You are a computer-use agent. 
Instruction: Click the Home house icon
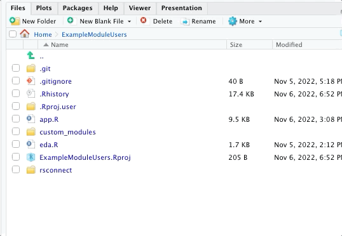[x=25, y=34]
